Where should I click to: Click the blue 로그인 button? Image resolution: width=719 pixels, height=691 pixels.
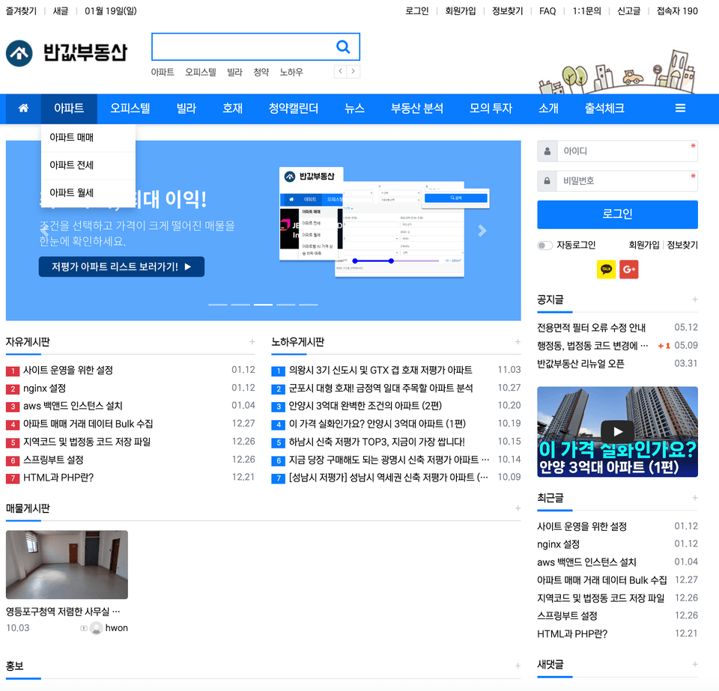tap(617, 214)
